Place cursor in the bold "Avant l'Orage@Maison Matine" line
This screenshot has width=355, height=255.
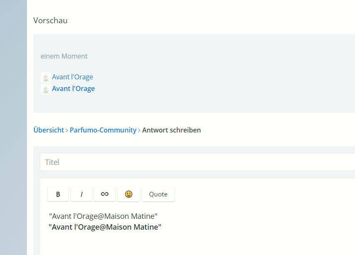pos(105,227)
